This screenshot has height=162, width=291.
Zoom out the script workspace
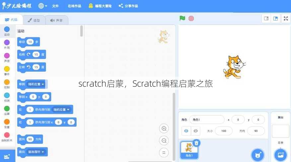pos(164,141)
